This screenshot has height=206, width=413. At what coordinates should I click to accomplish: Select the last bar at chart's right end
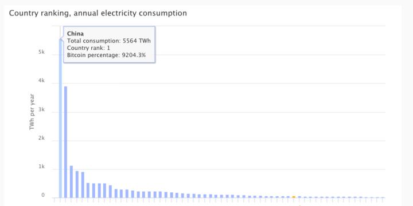[383, 197]
